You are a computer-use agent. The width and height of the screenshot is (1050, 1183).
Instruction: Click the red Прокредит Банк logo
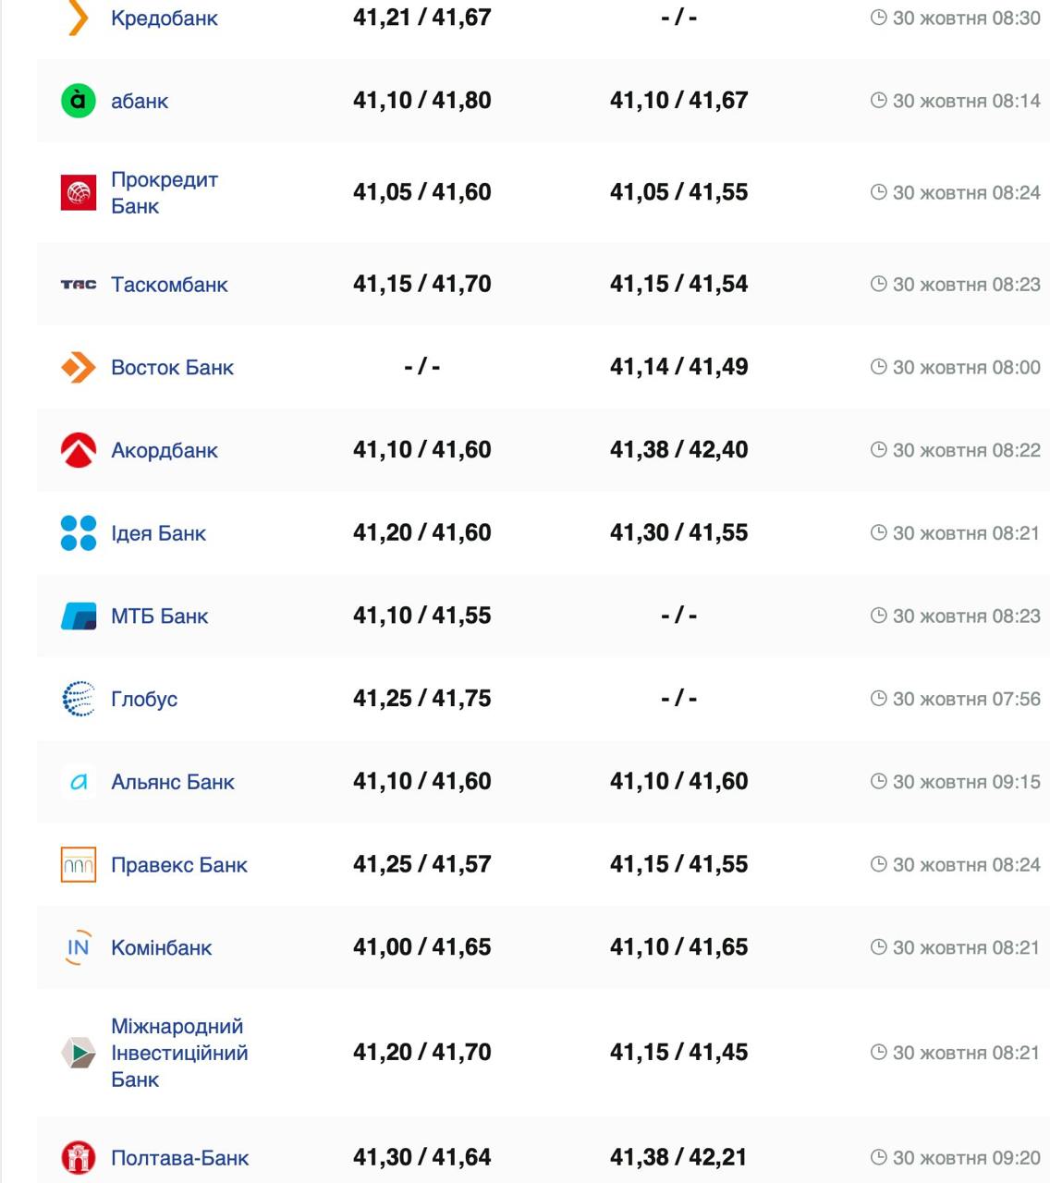[79, 192]
